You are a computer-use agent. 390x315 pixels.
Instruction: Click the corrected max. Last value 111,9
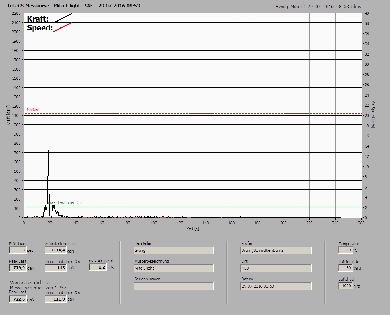coord(55,299)
